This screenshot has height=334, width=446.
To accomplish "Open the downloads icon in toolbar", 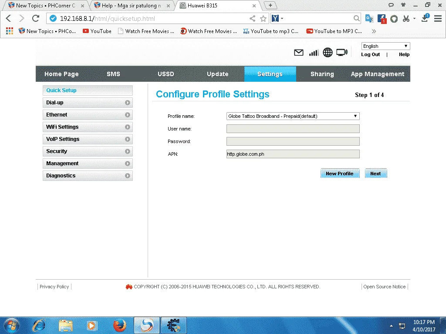I will (x=425, y=18).
